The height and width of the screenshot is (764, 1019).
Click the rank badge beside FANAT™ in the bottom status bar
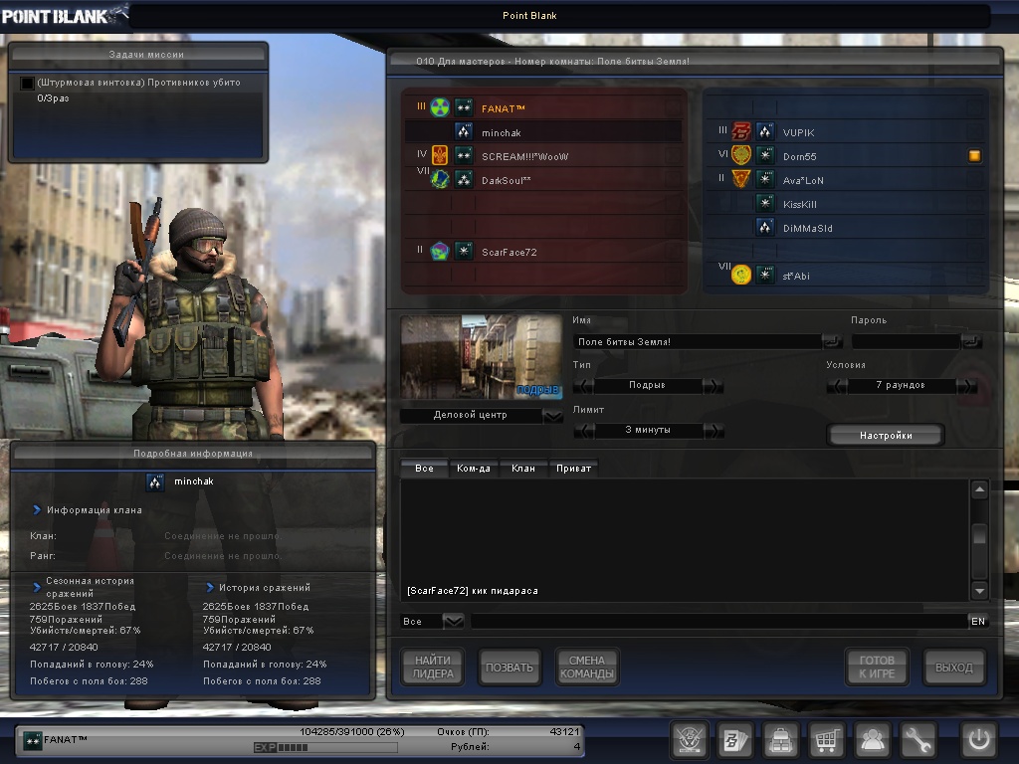33,740
